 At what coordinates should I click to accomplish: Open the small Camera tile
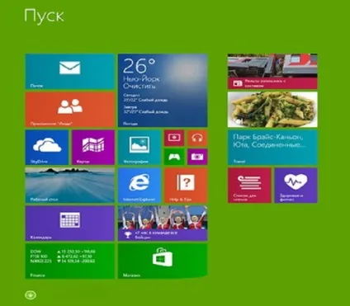197,157
